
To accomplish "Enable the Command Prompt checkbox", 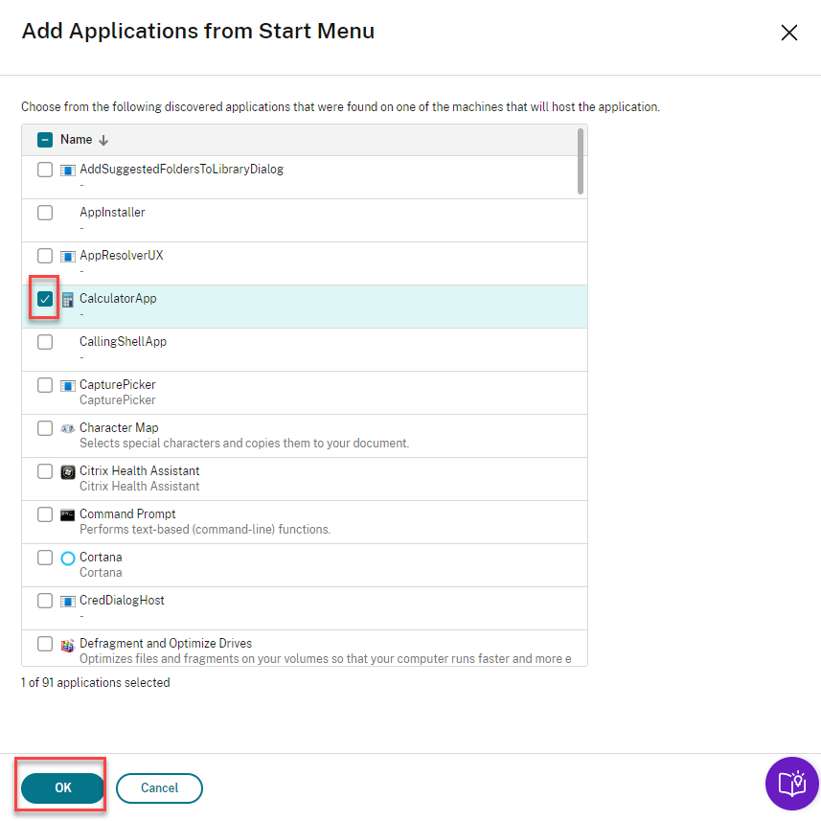I will [45, 514].
